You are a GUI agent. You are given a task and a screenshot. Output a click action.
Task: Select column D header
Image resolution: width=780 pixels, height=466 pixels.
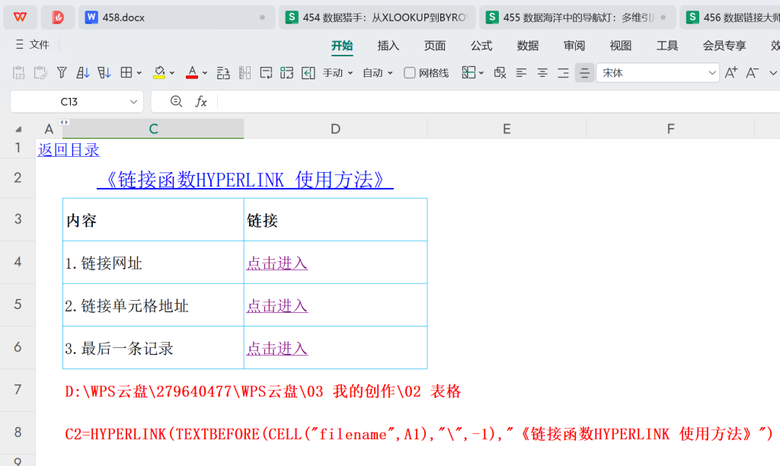[335, 129]
